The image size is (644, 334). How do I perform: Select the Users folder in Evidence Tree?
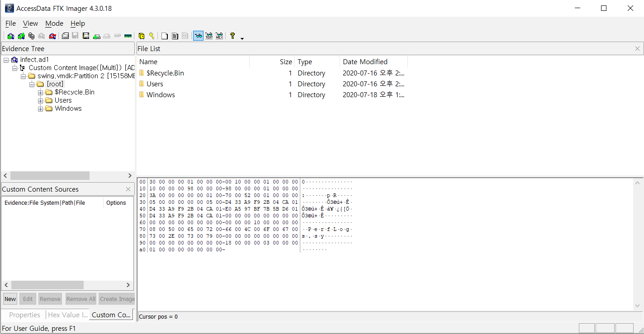coord(63,100)
